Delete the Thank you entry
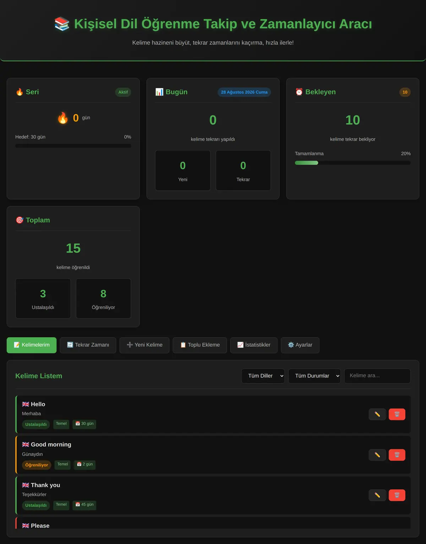The width and height of the screenshot is (426, 544). (x=397, y=495)
